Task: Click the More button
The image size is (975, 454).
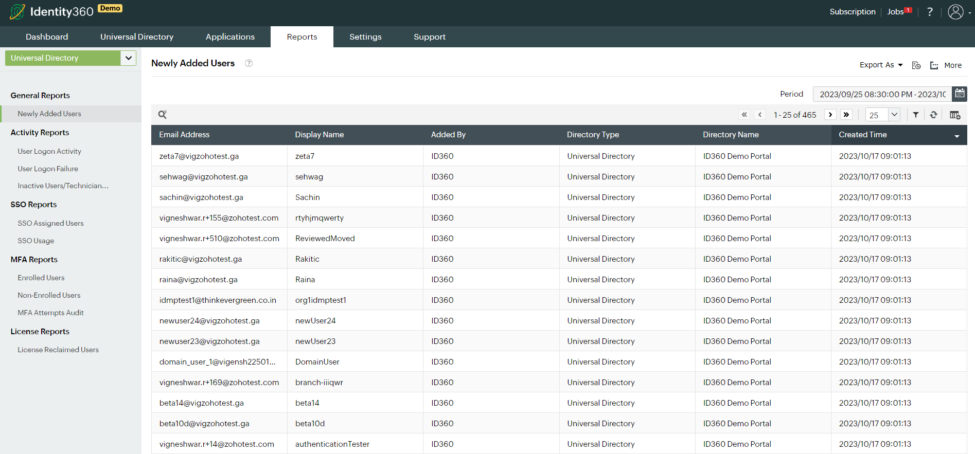Action: coord(953,65)
